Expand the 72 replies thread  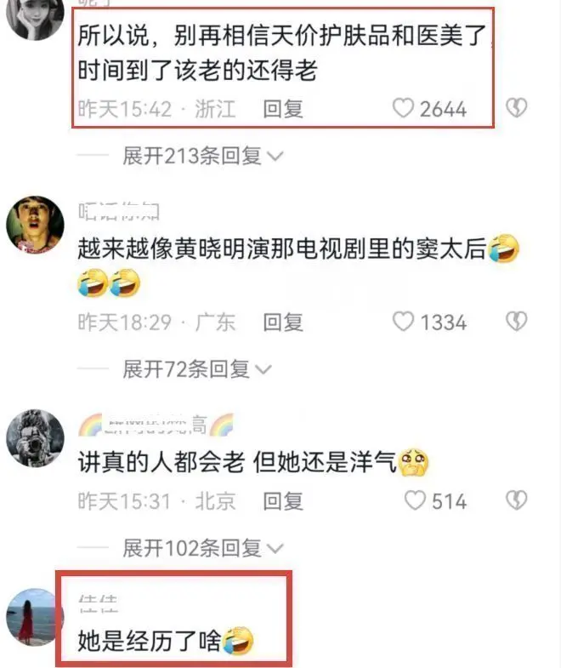click(196, 369)
